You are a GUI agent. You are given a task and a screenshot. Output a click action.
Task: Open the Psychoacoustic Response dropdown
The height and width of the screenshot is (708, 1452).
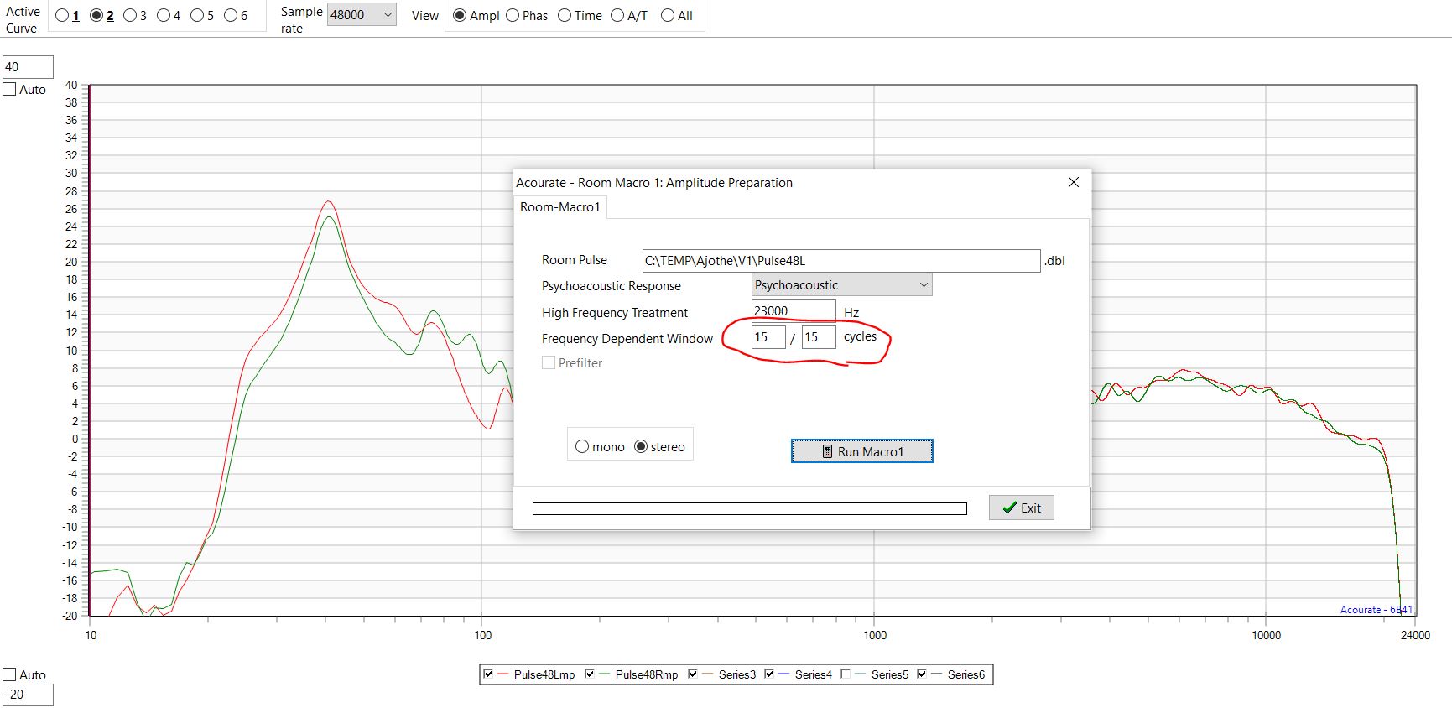[x=841, y=285]
